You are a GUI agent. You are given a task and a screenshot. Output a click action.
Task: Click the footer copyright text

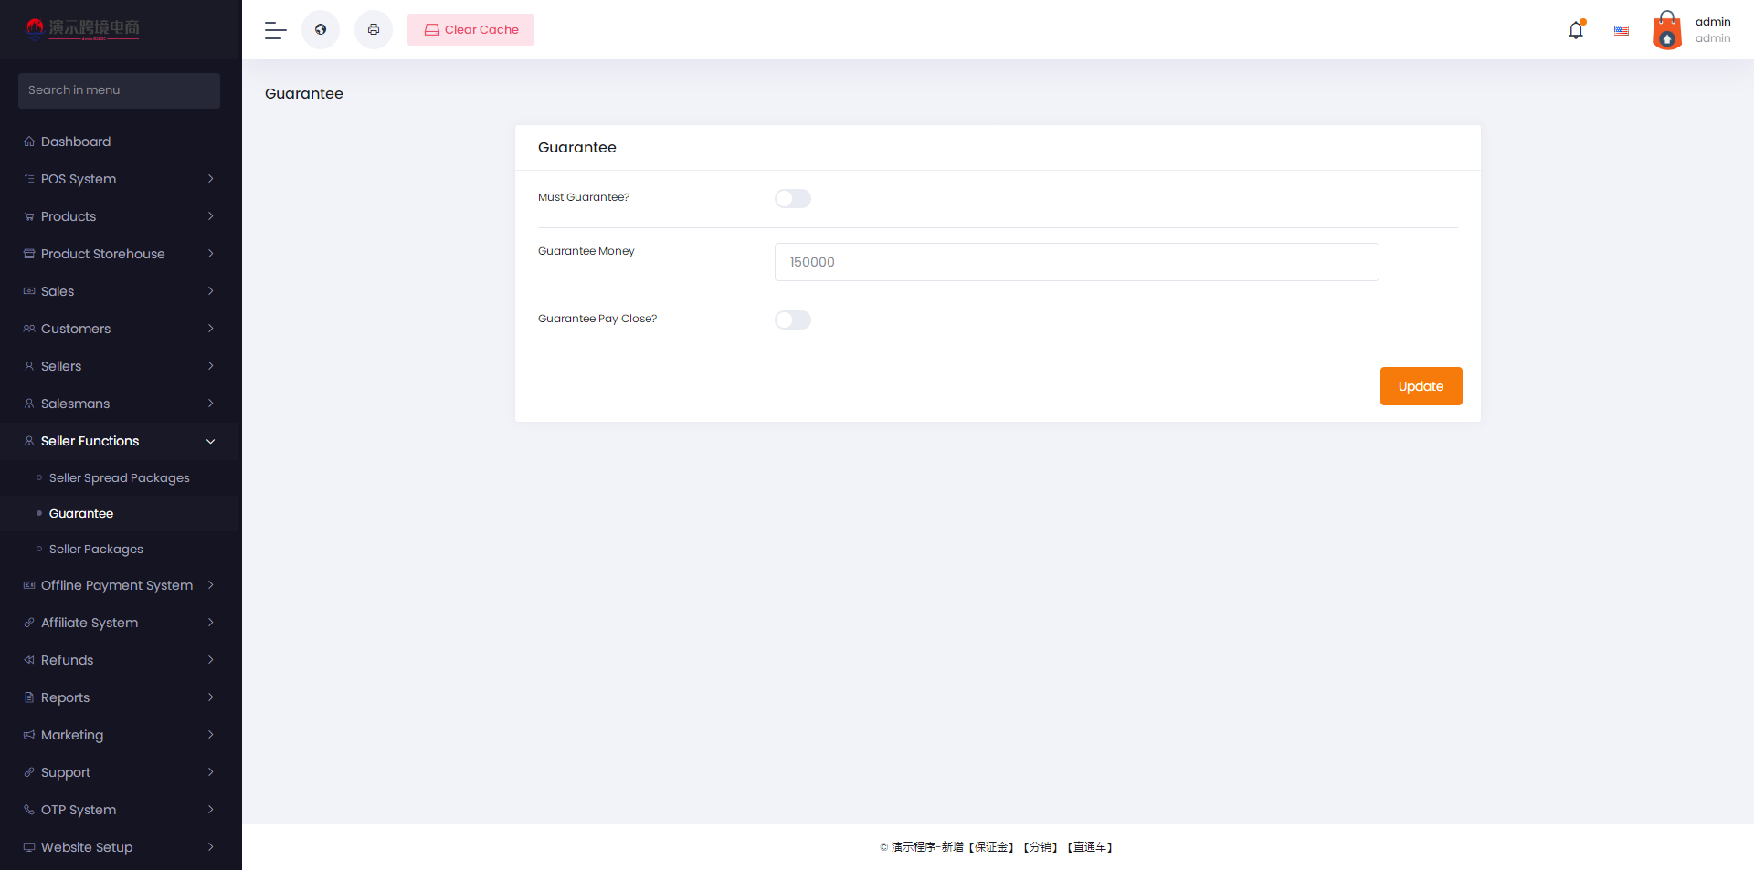click(x=997, y=847)
